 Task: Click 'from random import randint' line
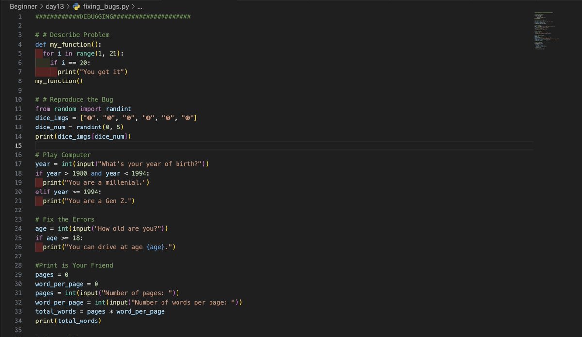[83, 109]
